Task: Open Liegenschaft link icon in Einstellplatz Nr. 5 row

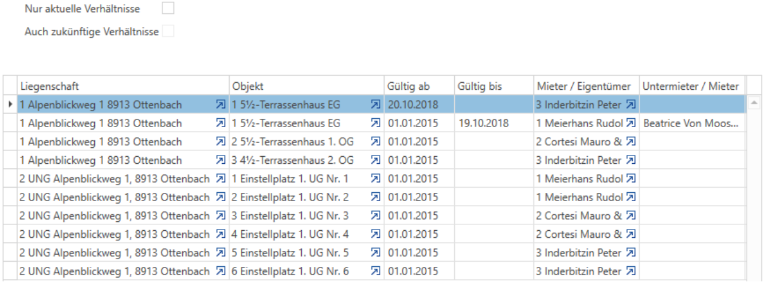Action: coord(220,253)
